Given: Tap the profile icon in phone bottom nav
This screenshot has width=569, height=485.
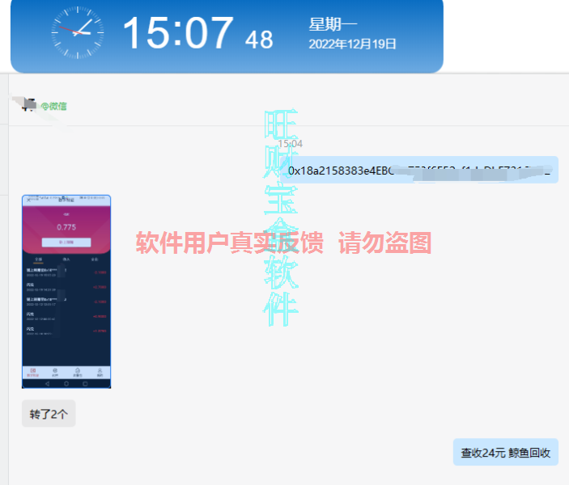Looking at the screenshot, I should [100, 372].
